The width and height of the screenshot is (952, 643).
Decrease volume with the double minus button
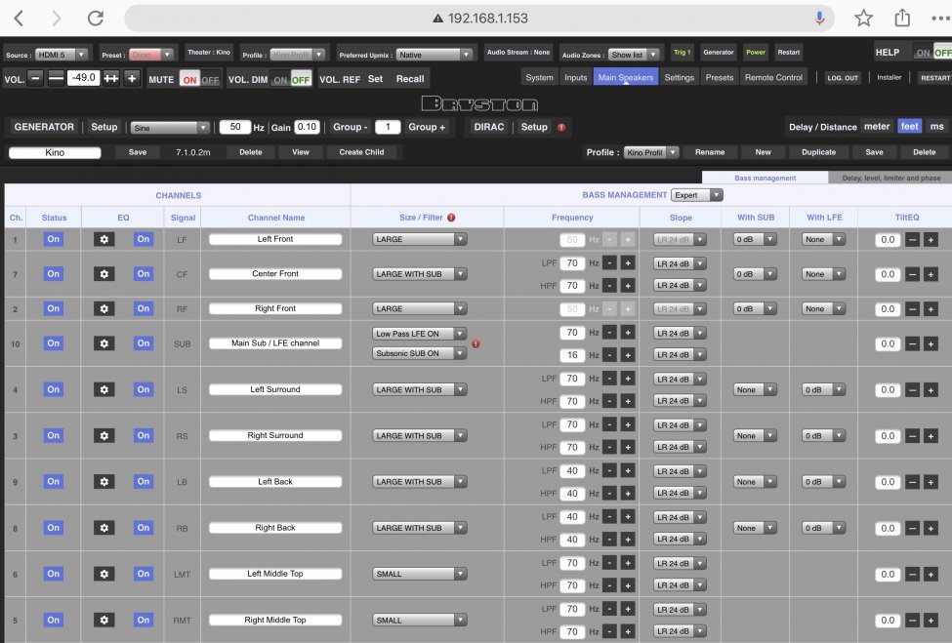[x=56, y=78]
